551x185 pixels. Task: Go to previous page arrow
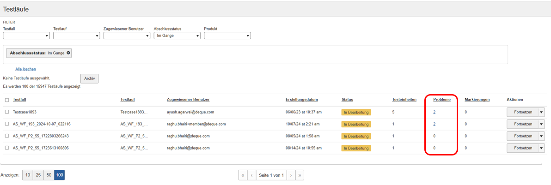pos(251,175)
